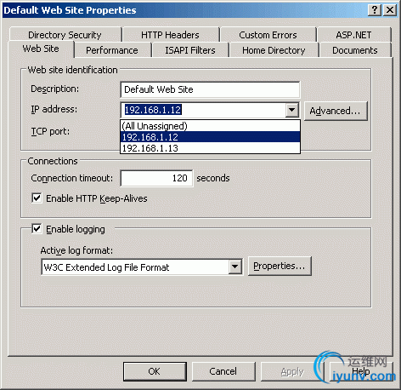Click the Apply button
401x390 pixels.
pyautogui.click(x=292, y=371)
